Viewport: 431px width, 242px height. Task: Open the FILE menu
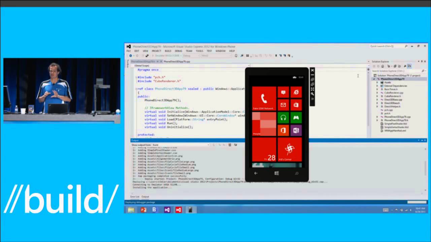point(128,51)
